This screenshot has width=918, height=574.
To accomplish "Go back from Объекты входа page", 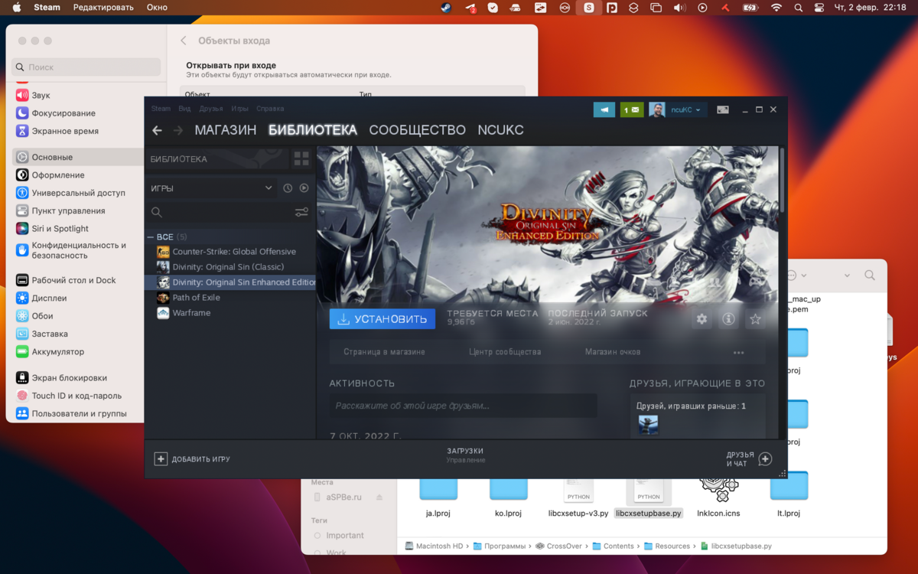I will point(184,41).
